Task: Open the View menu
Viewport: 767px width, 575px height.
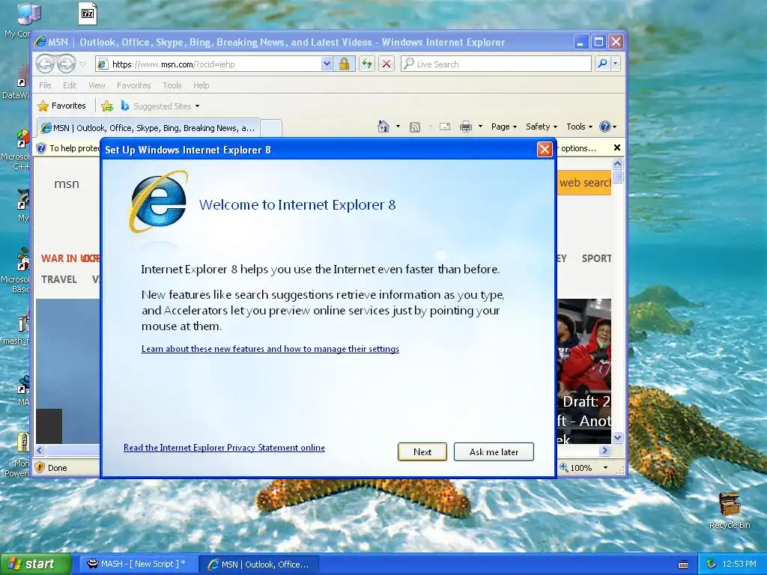Action: 97,85
